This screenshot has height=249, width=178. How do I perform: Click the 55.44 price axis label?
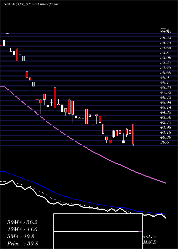[166, 43]
